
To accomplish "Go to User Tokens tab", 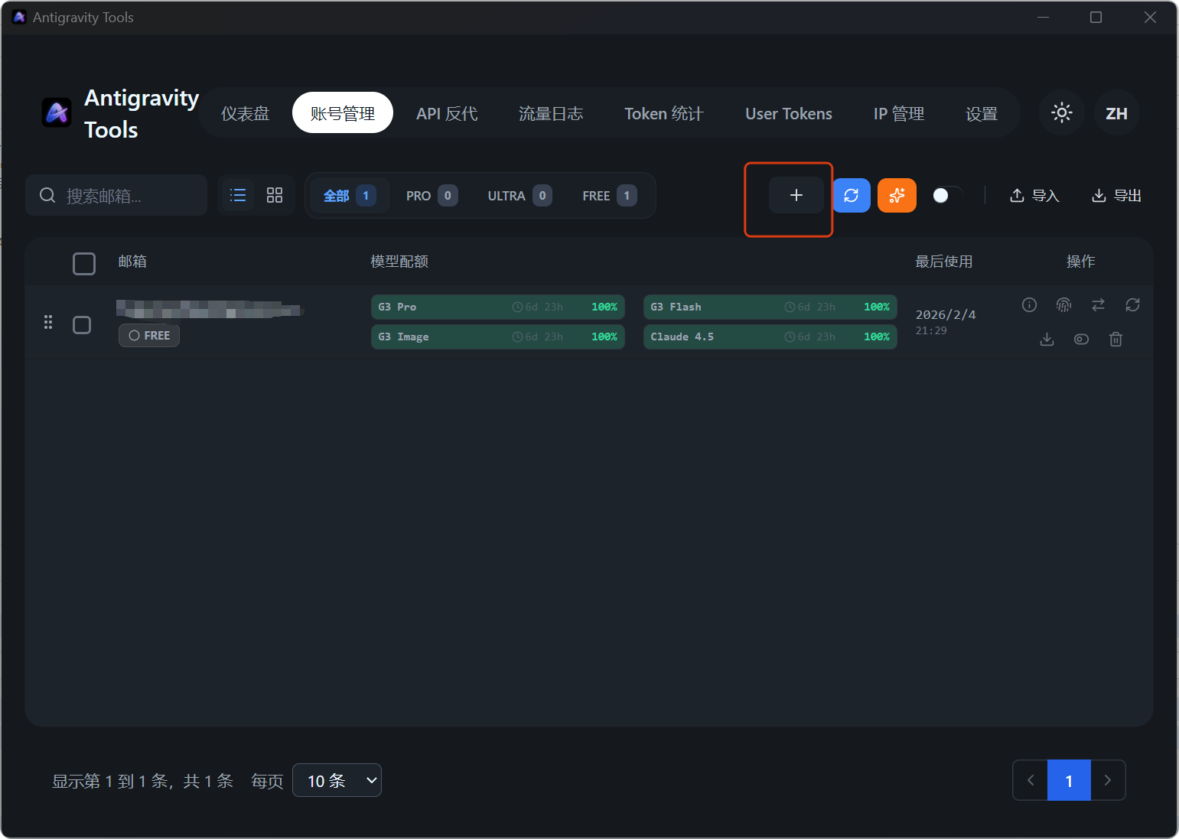I will click(789, 113).
